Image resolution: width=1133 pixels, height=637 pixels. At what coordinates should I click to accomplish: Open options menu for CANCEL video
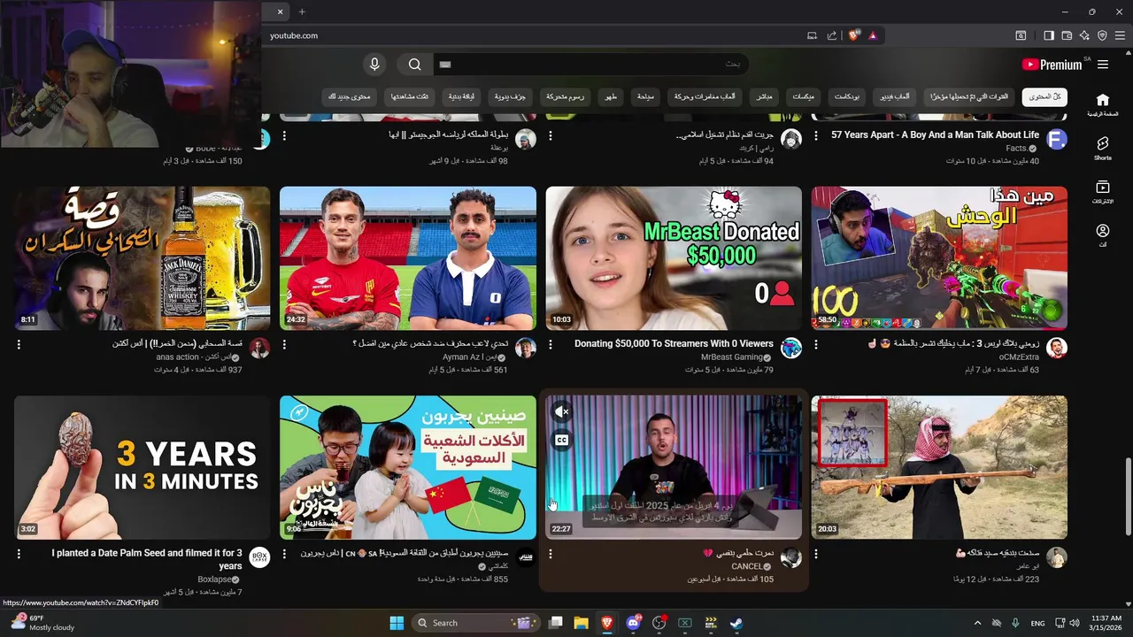pos(551,554)
